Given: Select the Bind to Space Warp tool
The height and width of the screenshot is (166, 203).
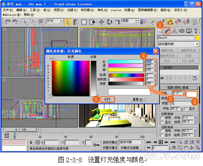Looking at the screenshot, I should [x=41, y=22].
